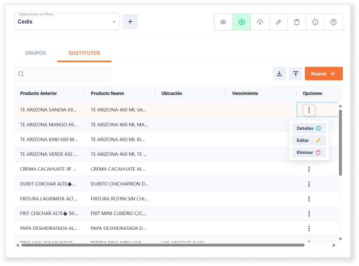Image resolution: width=359 pixels, height=266 pixels.
Task: Select cell TE ARIZONA VERDE 692 ...
Action: (x=49, y=154)
